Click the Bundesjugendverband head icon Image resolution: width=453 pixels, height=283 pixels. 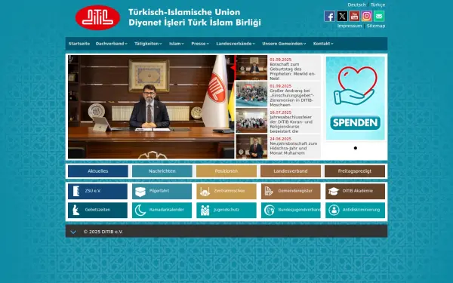[270, 211]
